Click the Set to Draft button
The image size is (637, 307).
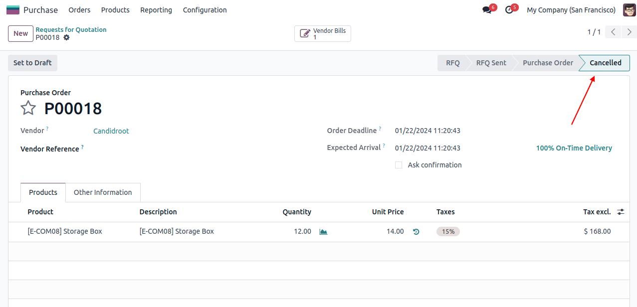[x=32, y=63]
